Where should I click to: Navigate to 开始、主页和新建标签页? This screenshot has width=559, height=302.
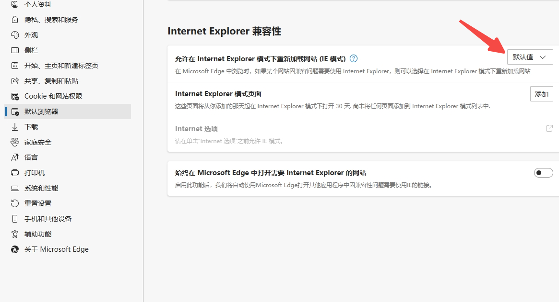pyautogui.click(x=68, y=66)
